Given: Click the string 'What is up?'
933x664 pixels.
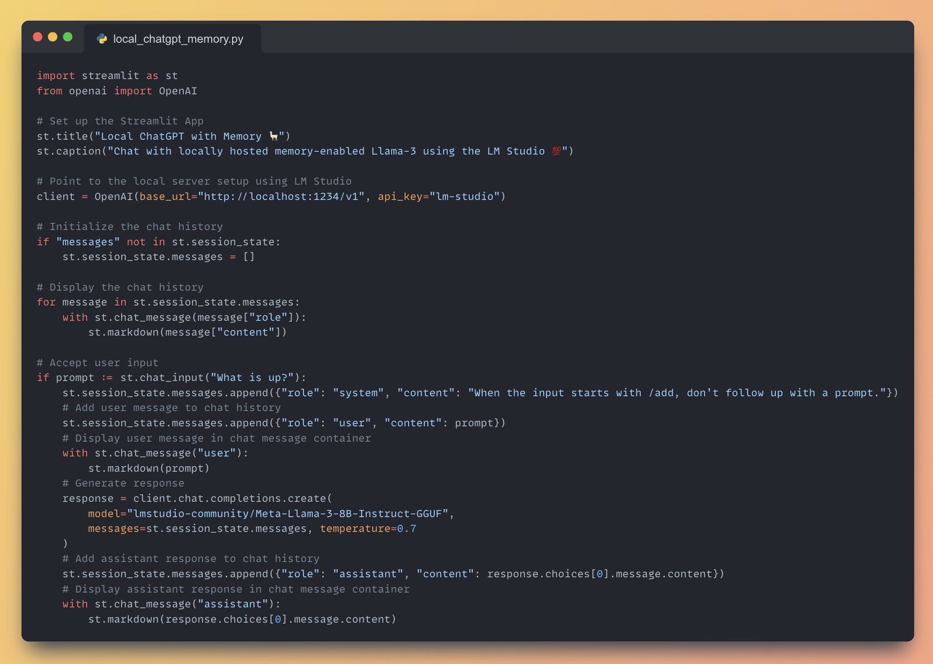Looking at the screenshot, I should pos(252,378).
